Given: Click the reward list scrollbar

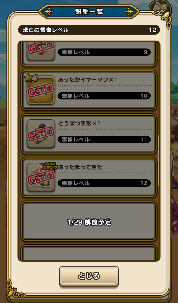Looking at the screenshot, I should 159,161.
